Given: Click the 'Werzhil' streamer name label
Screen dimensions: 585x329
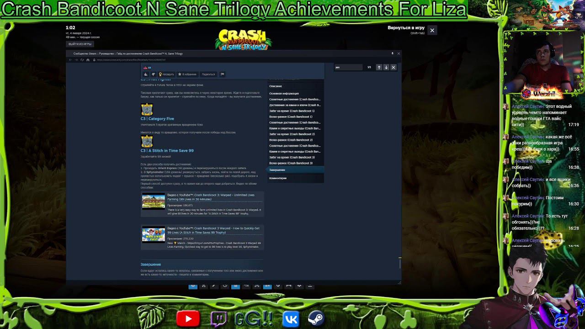Looking at the screenshot, I should (545, 94).
